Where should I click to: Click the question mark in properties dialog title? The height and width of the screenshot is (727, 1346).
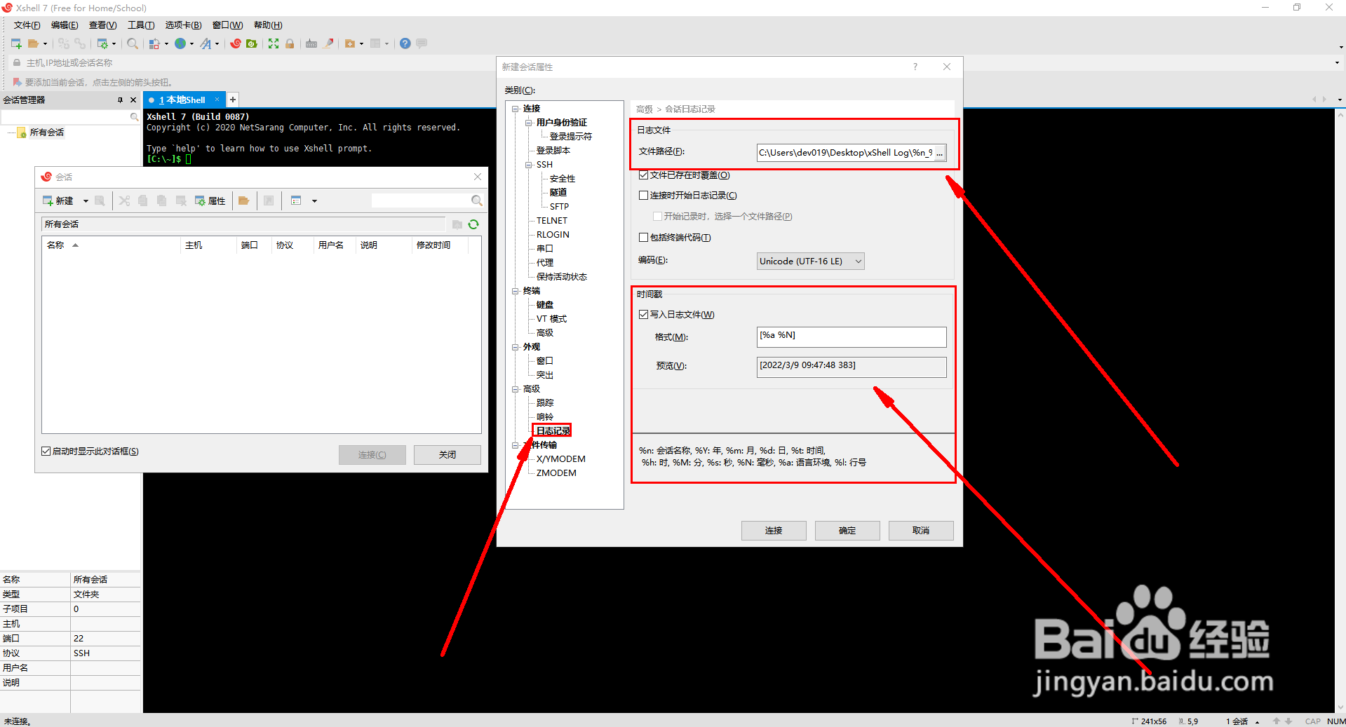tap(915, 67)
